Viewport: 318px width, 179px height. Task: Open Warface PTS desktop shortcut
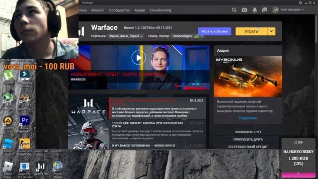[x=41, y=169]
